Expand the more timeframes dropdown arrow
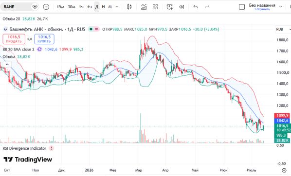This screenshot has height=176, width=291. pos(117,7)
